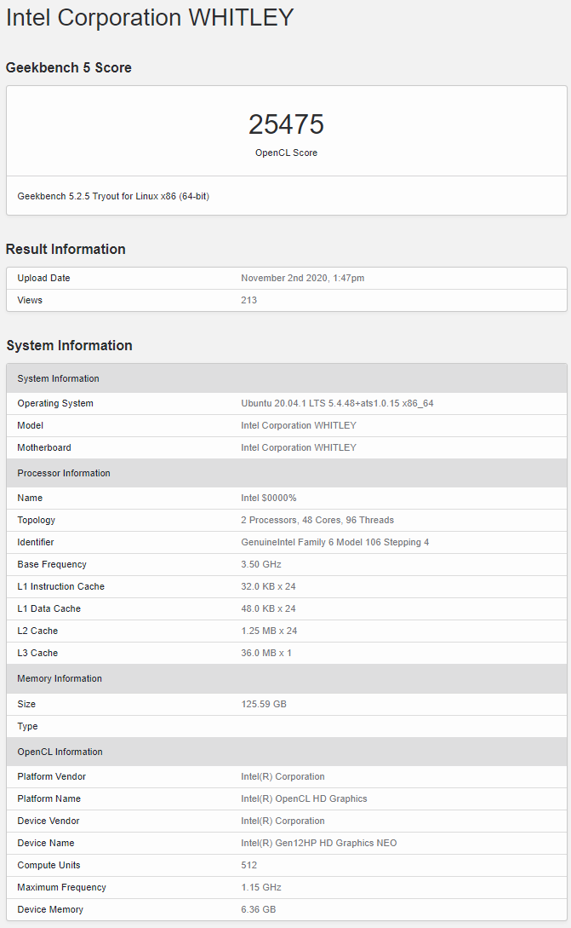Click the 'Intel Corporation WHITLEY' page title
571x928 pixels.
point(150,18)
